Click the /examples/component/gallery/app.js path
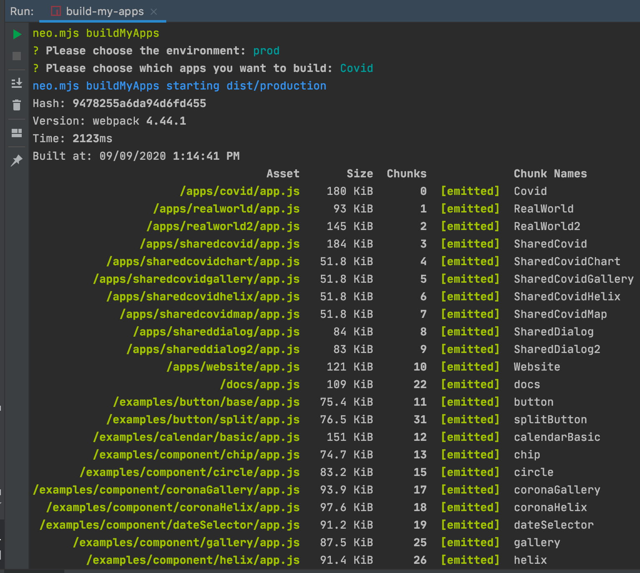 pyautogui.click(x=186, y=542)
